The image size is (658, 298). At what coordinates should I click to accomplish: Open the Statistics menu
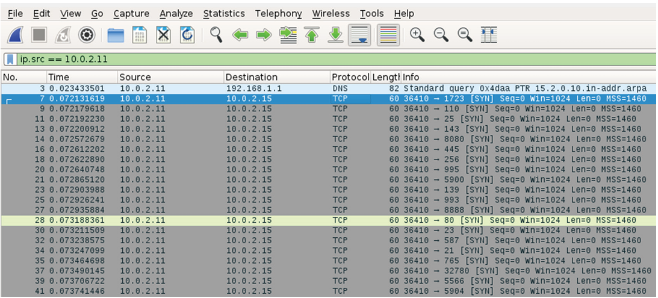pyautogui.click(x=224, y=13)
